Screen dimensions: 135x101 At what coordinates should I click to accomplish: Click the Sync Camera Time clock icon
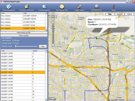[x=62, y=6]
